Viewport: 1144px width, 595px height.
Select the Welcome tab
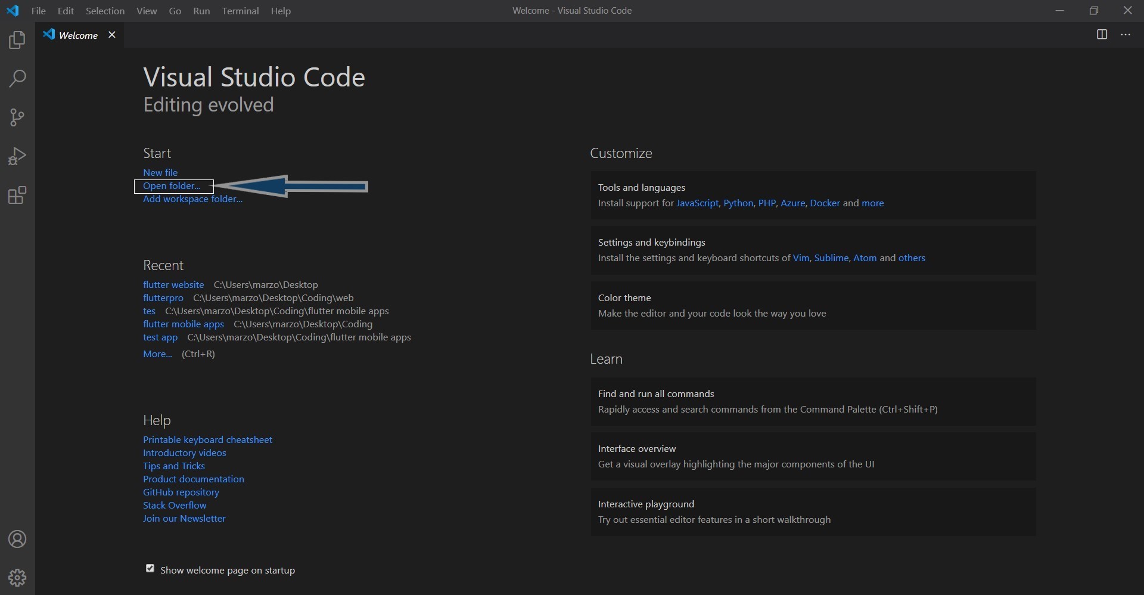pyautogui.click(x=78, y=35)
